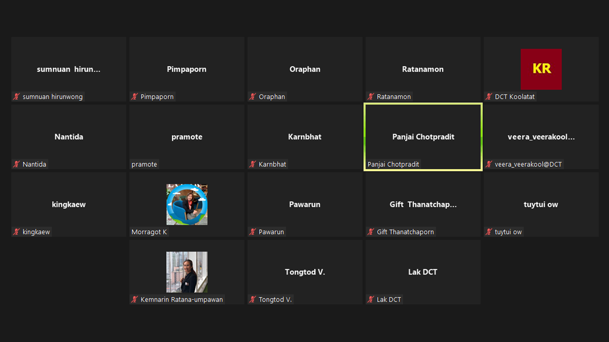Click muted mic icon beside veera_veerakool@DCT
609x342 pixels.
coord(489,164)
